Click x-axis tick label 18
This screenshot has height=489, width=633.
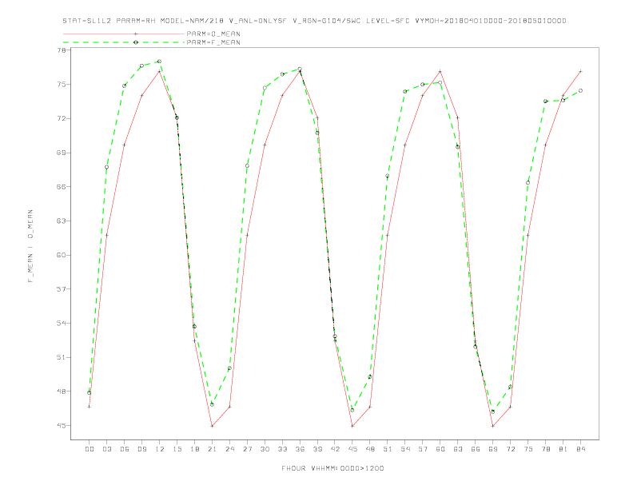pos(194,449)
